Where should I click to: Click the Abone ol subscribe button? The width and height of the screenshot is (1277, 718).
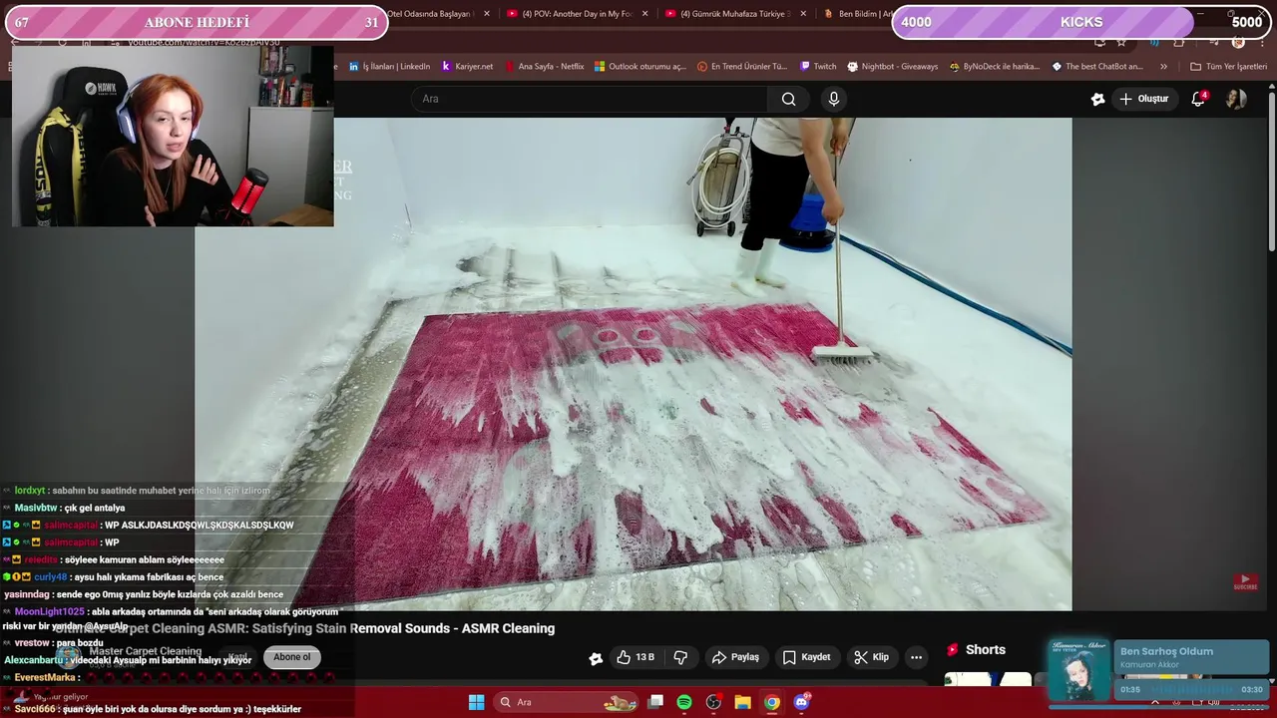coord(292,657)
